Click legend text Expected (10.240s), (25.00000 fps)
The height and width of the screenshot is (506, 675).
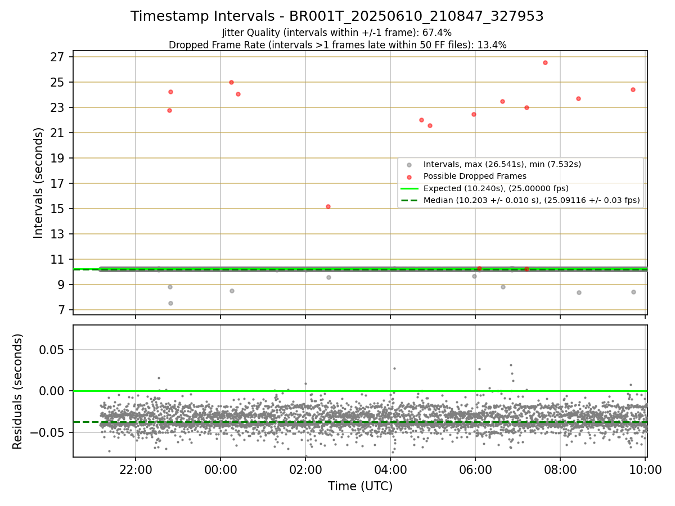tap(496, 188)
